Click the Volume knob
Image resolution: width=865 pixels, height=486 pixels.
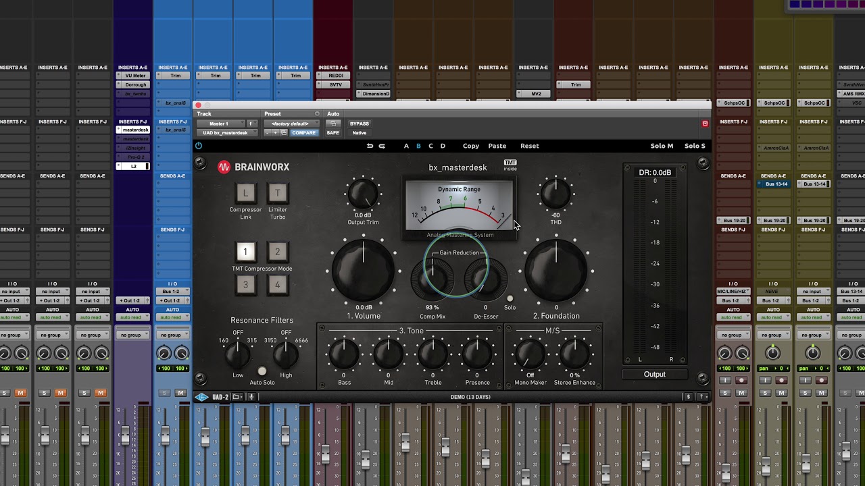pyautogui.click(x=364, y=271)
